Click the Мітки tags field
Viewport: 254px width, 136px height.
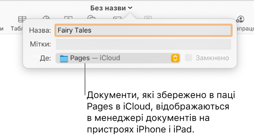(143, 44)
